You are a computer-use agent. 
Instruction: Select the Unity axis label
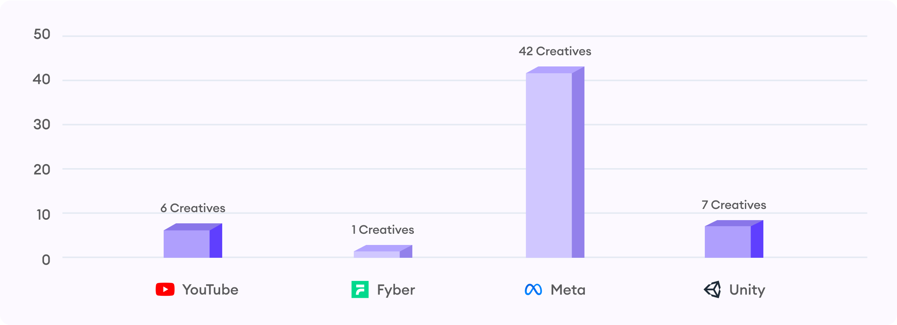[x=747, y=290]
